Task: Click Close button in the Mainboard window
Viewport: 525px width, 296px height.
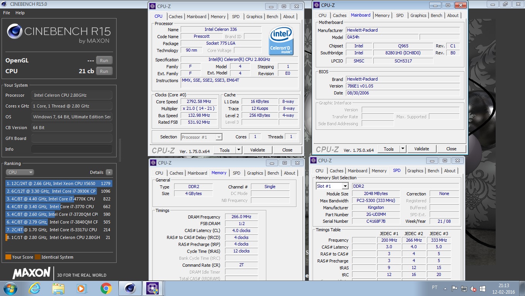Action: (451, 149)
